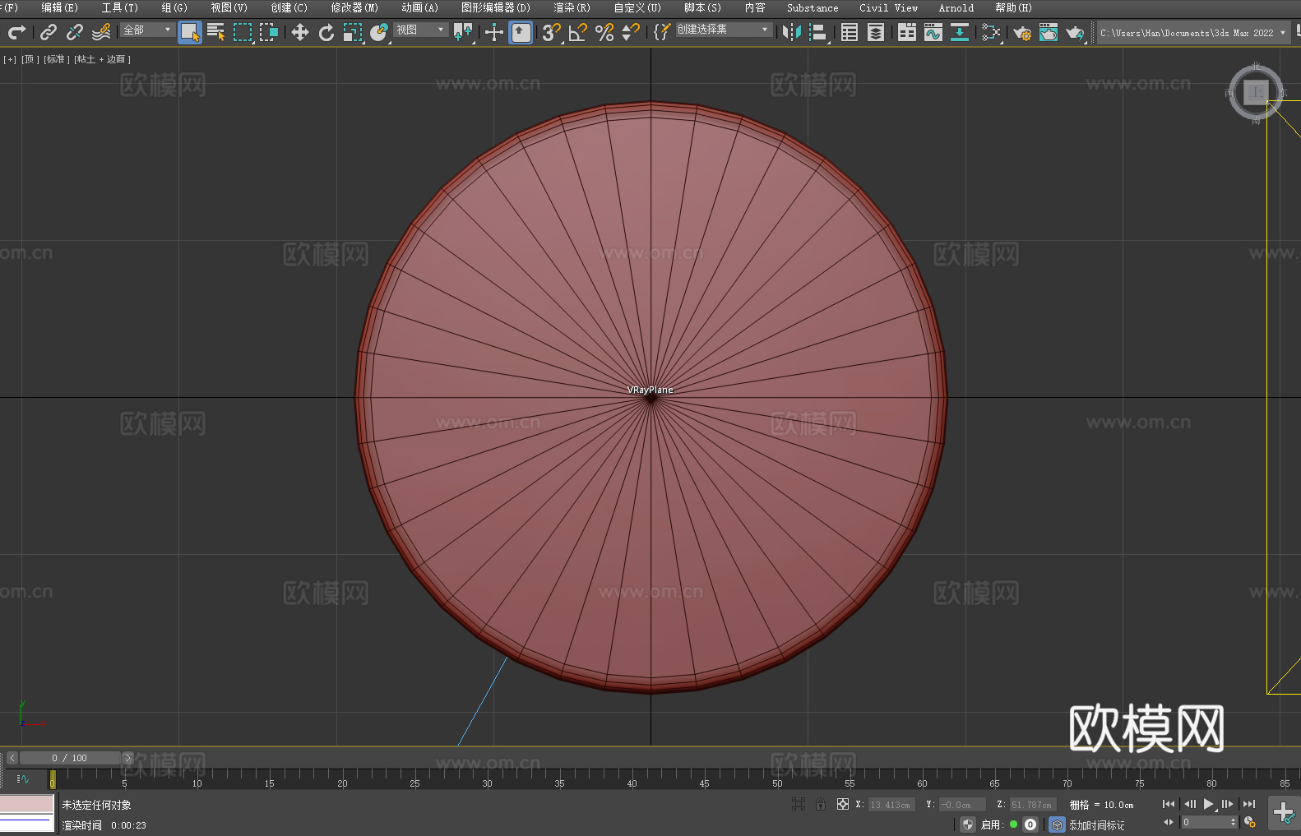Open Curve Editor icon
This screenshot has height=836, width=1301.
(933, 32)
